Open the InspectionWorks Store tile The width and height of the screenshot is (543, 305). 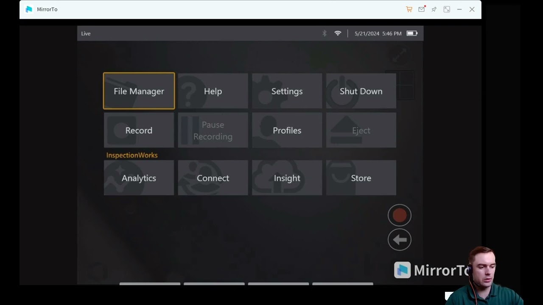point(361,178)
